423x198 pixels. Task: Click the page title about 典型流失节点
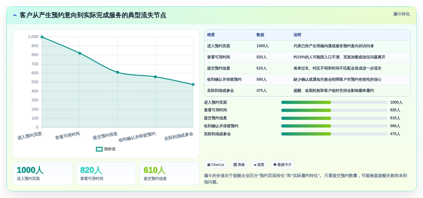[93, 15]
